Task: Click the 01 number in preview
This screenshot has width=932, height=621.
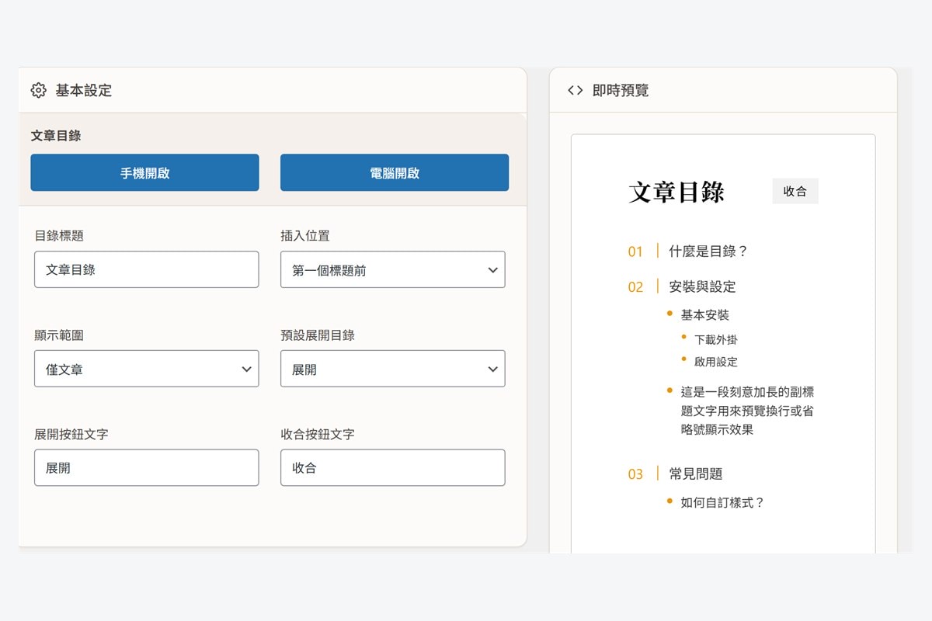Action: click(x=635, y=252)
